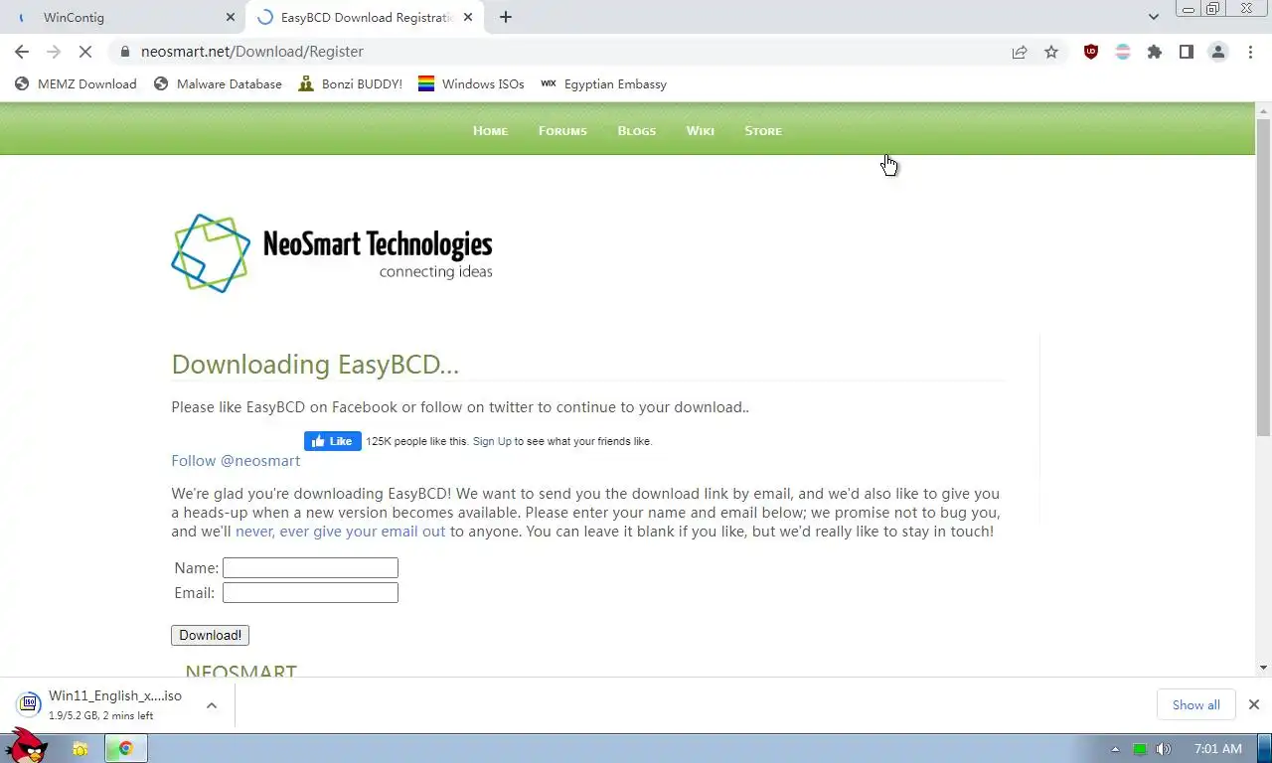Click the page scroll down arrow
Image resolution: width=1272 pixels, height=763 pixels.
(1263, 668)
